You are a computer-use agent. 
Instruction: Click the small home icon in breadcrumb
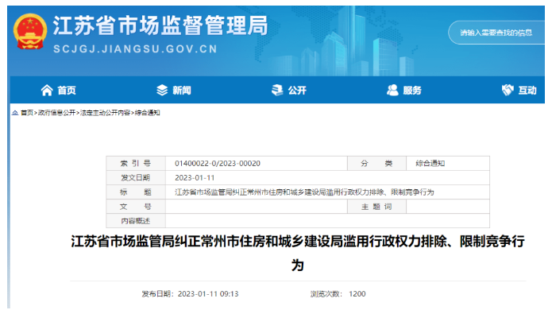[x=15, y=113]
